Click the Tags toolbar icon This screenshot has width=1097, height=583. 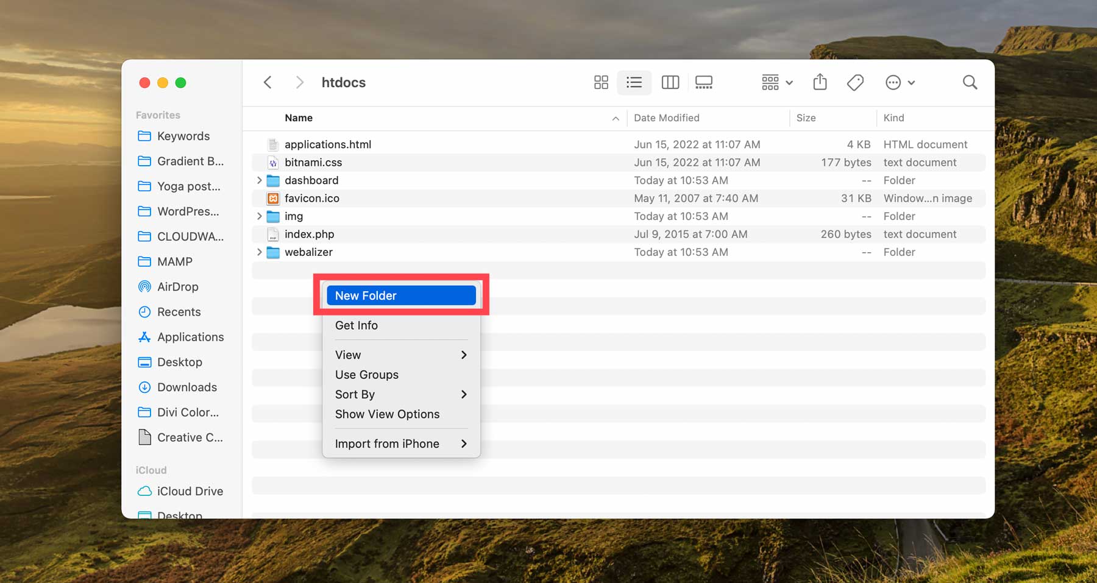pyautogui.click(x=855, y=82)
